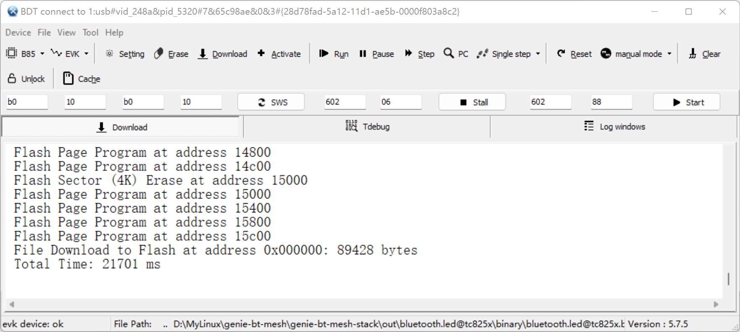Open Setting via its gear icon

pyautogui.click(x=109, y=53)
